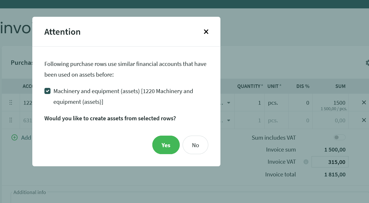
Task: Click the first row sum field 1500
Action: (330, 103)
